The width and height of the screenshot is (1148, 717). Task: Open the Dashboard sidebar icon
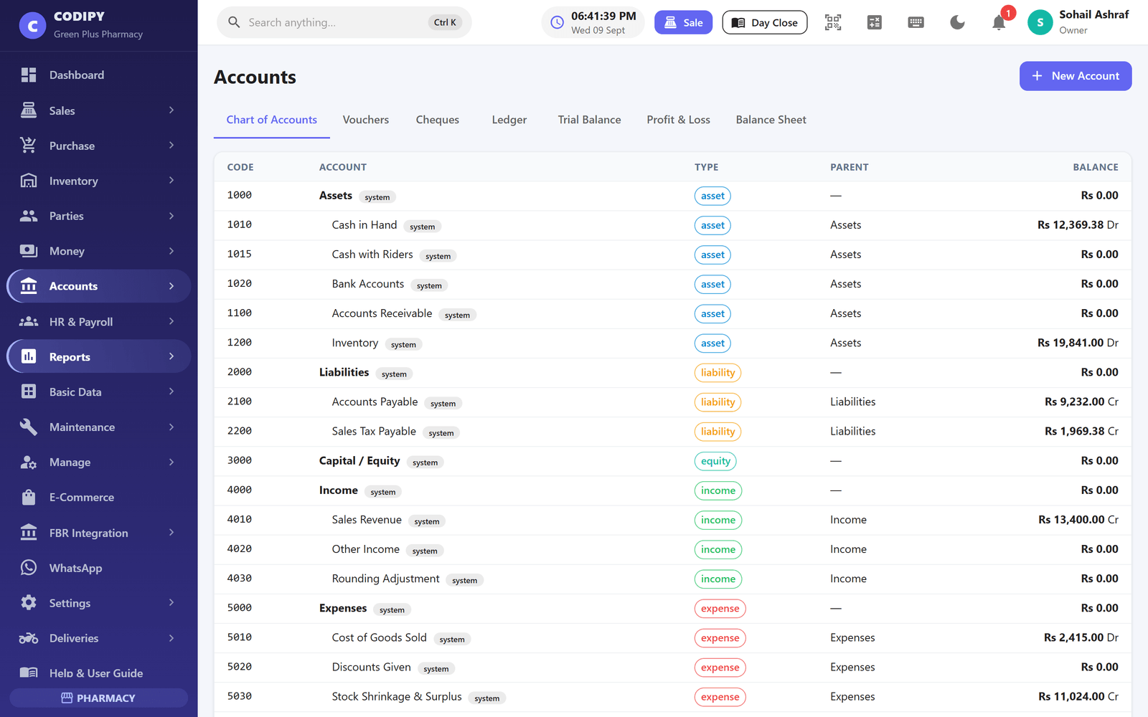point(29,75)
